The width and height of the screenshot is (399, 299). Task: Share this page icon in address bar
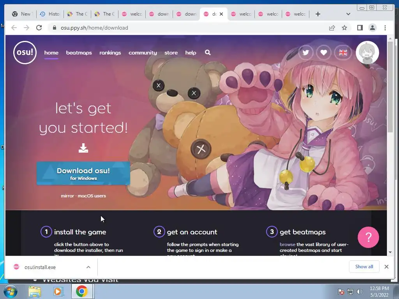tap(332, 28)
